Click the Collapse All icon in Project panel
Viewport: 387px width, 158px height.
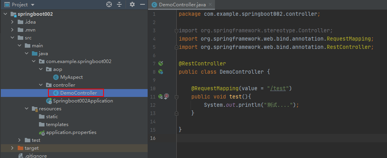click(x=120, y=4)
